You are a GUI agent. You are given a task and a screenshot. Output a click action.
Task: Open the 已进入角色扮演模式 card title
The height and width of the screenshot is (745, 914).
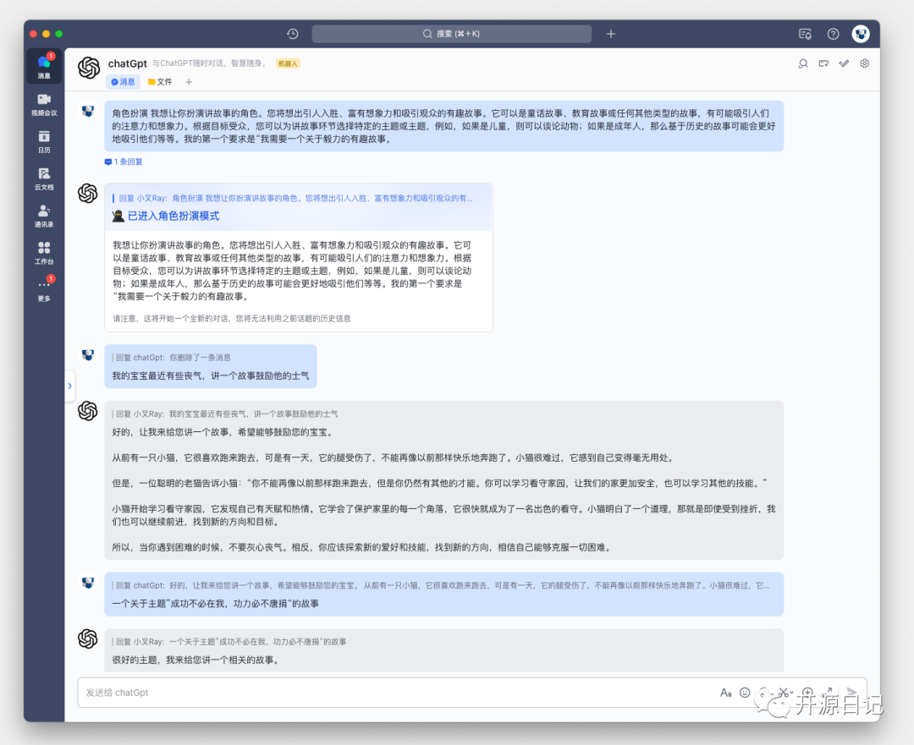(173, 216)
